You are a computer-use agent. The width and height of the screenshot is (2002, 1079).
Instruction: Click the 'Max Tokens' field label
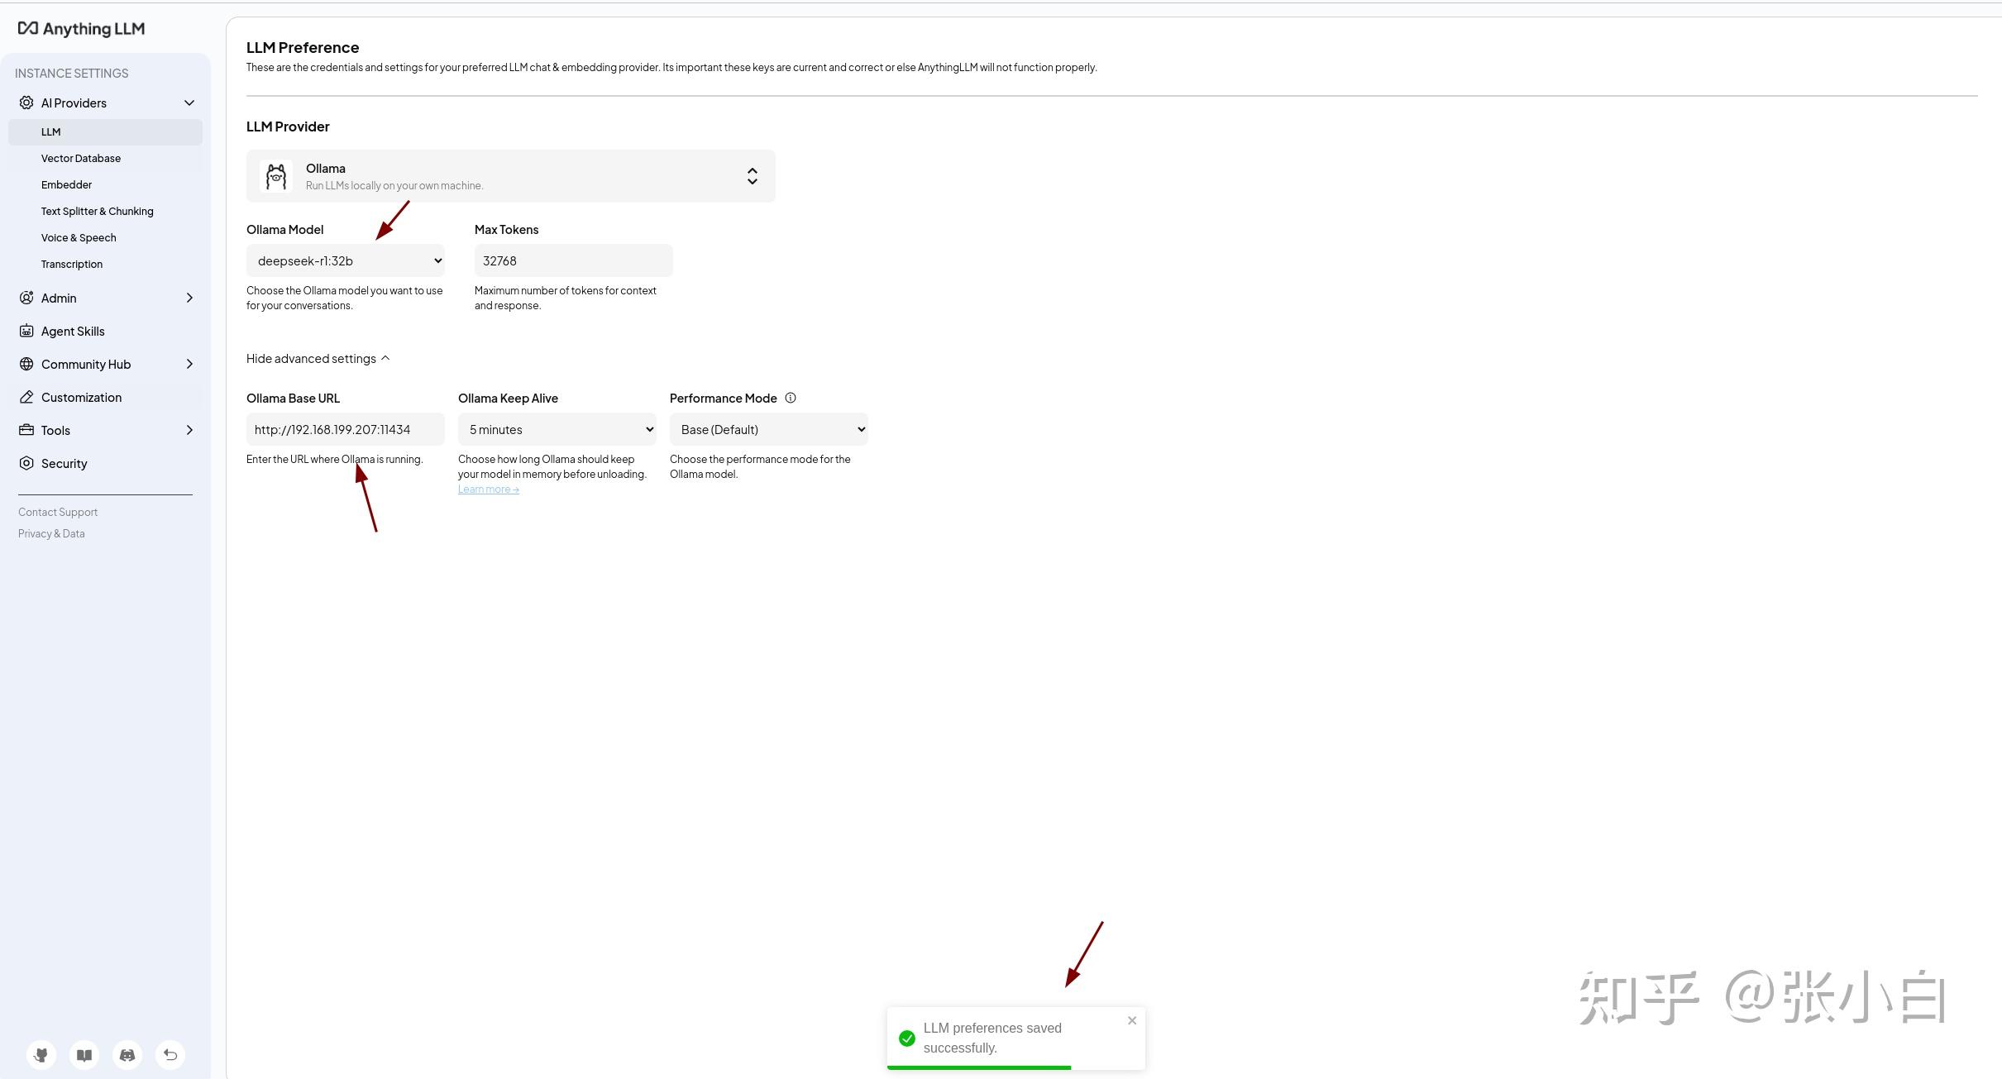coord(506,230)
